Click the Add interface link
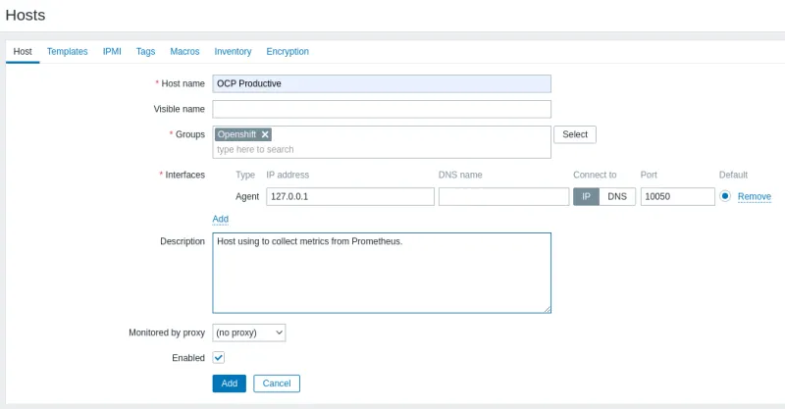 coord(220,219)
